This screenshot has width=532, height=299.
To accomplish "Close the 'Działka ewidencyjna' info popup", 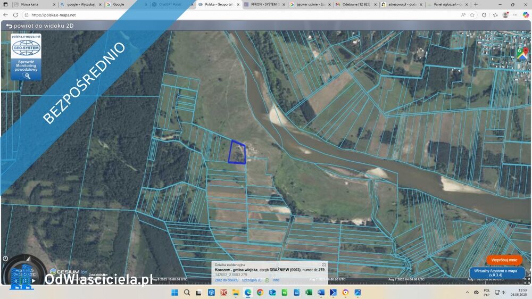I will (x=323, y=264).
